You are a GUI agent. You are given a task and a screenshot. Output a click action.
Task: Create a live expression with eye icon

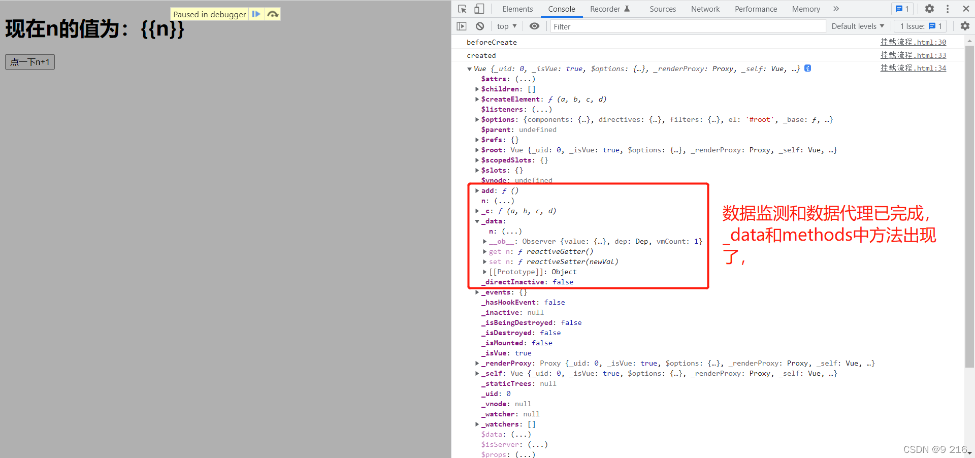[534, 26]
